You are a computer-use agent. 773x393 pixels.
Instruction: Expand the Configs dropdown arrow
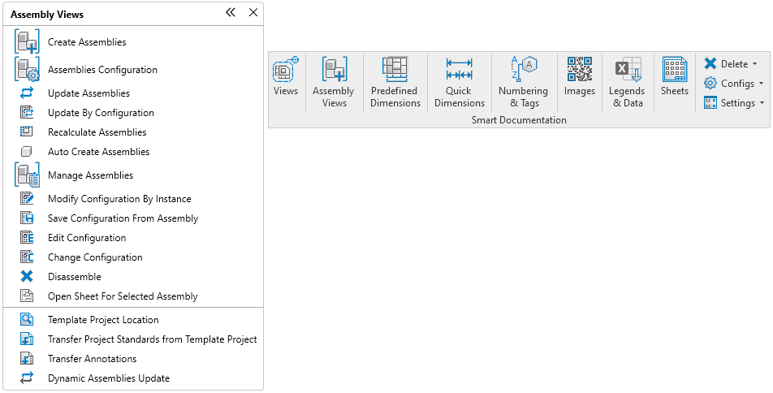(761, 84)
